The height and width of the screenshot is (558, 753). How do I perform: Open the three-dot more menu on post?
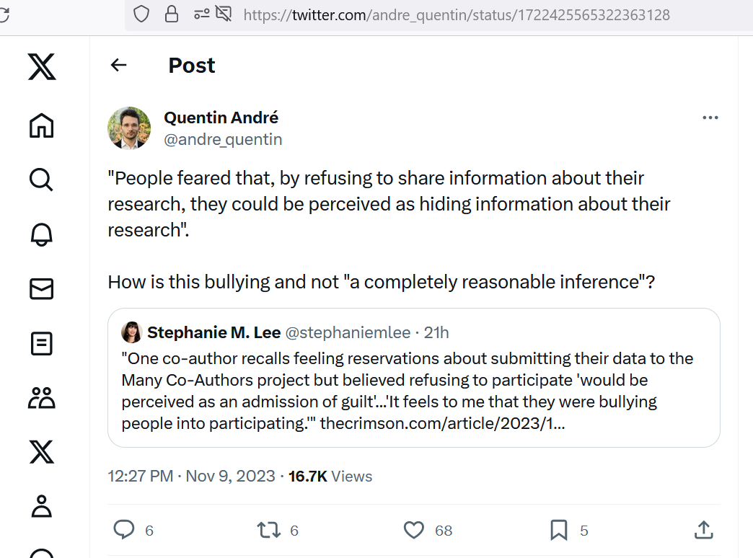710,118
